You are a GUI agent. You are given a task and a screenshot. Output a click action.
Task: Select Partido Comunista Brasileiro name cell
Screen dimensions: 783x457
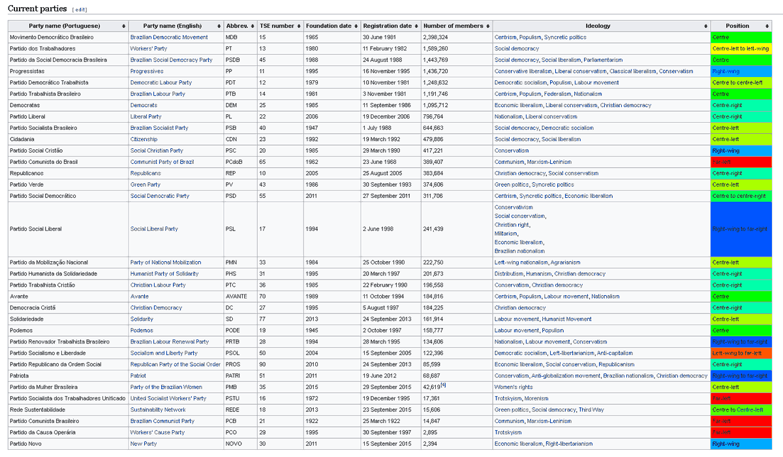(68, 421)
